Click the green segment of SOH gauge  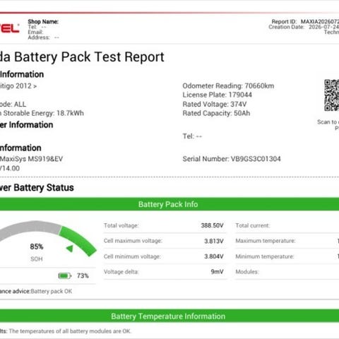[x=78, y=241]
